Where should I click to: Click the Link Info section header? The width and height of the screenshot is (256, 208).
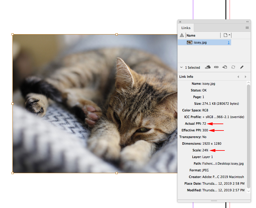tap(186, 77)
